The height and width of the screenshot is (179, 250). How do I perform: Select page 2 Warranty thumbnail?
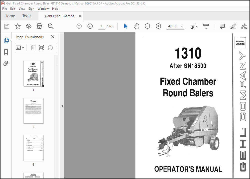(x=33, y=111)
